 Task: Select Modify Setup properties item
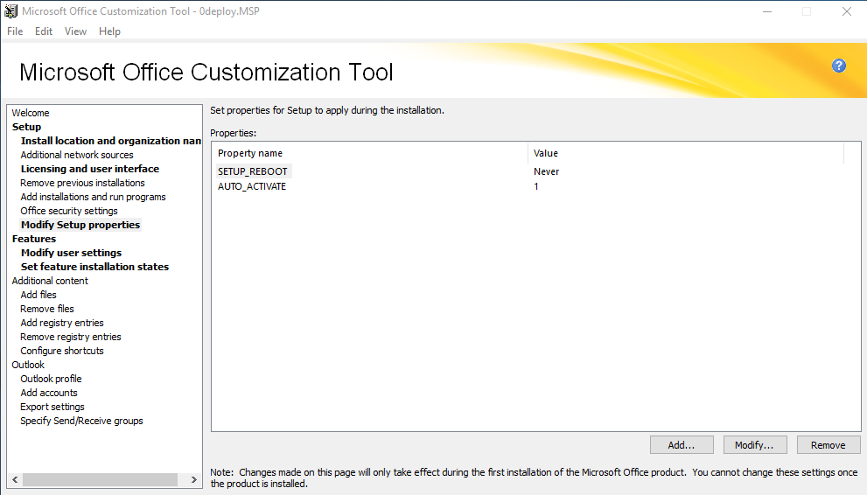click(x=80, y=225)
